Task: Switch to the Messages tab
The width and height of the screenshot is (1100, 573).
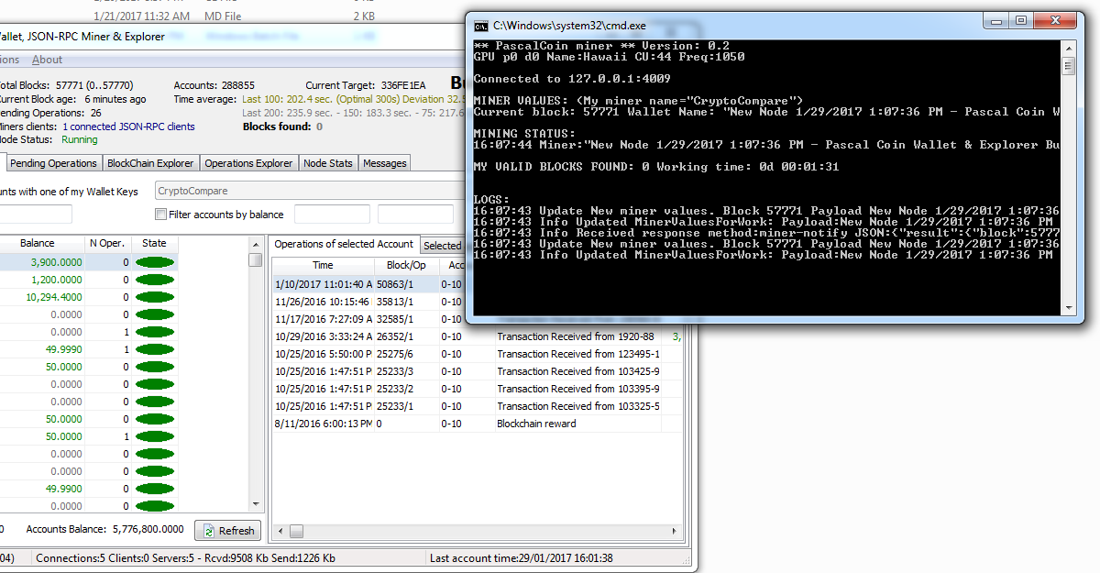Action: tap(385, 163)
